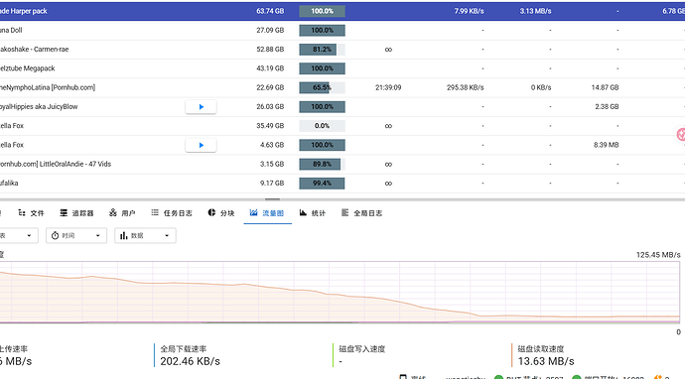Screen dimensions: 685x379
Task: Click the 磁盘读取速度 label
Action: click(541, 349)
